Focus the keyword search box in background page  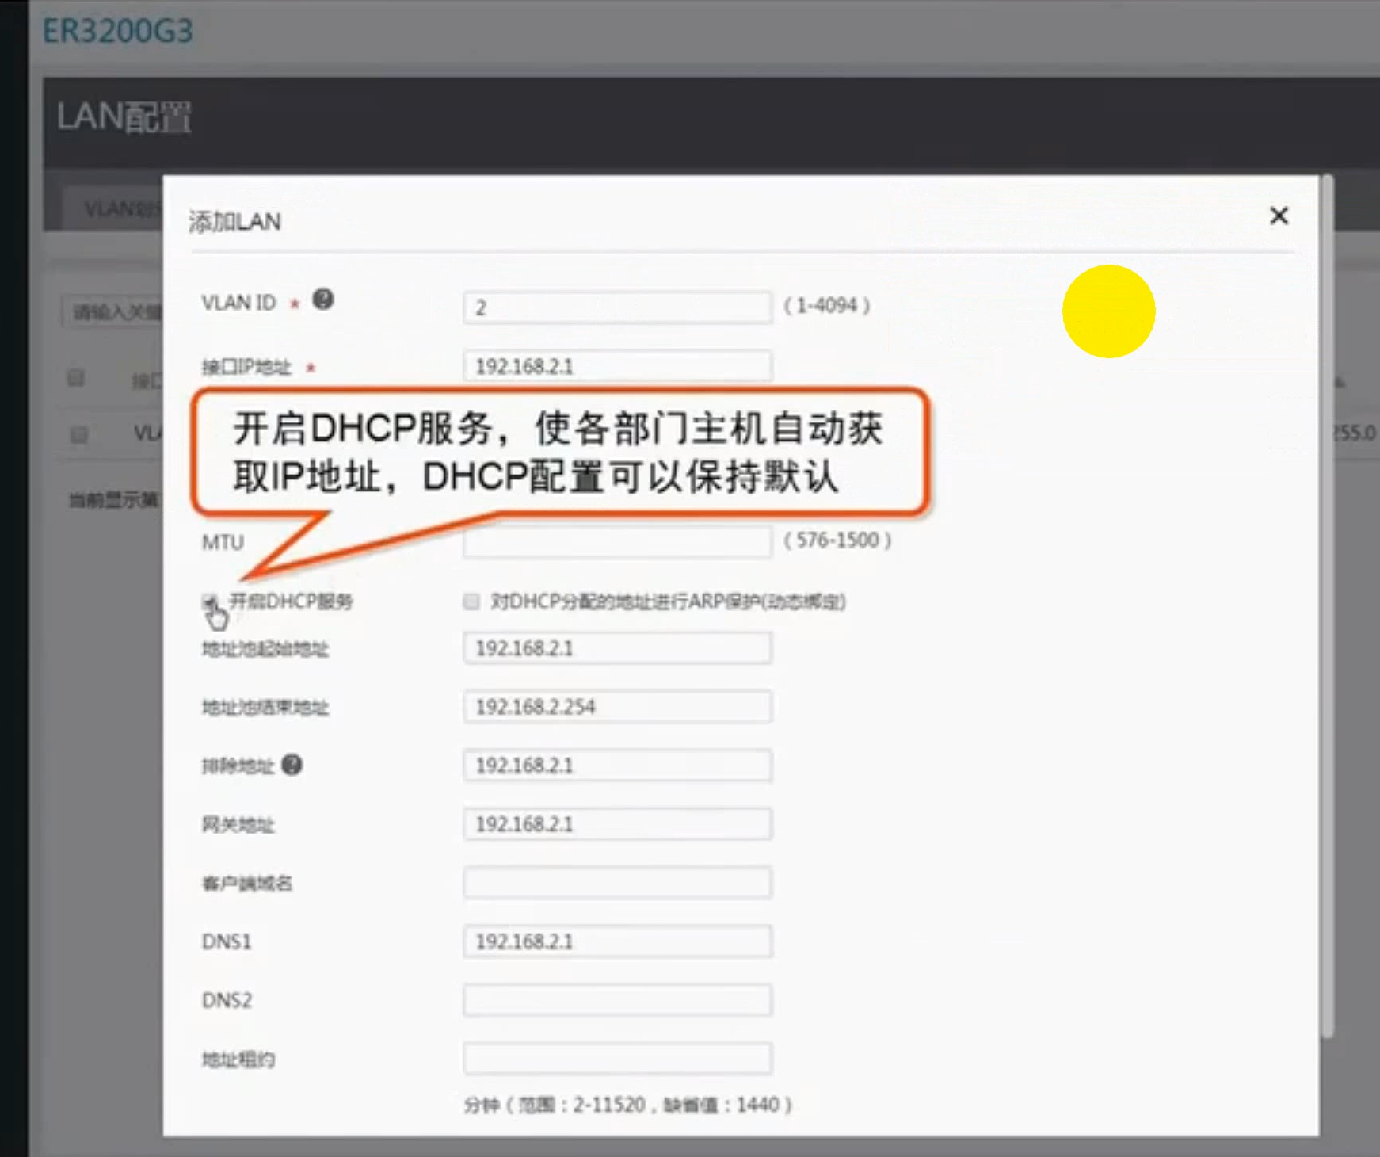(112, 311)
